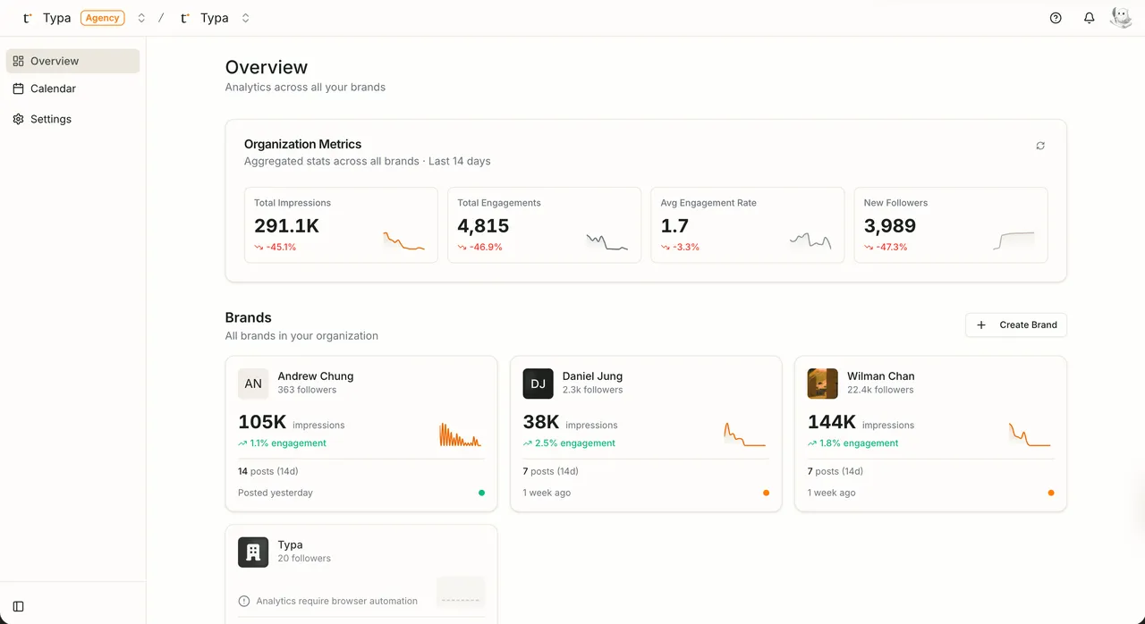Click Daniel Jung's impressions sparkline
Viewport: 1145px width, 624px height.
point(744,434)
